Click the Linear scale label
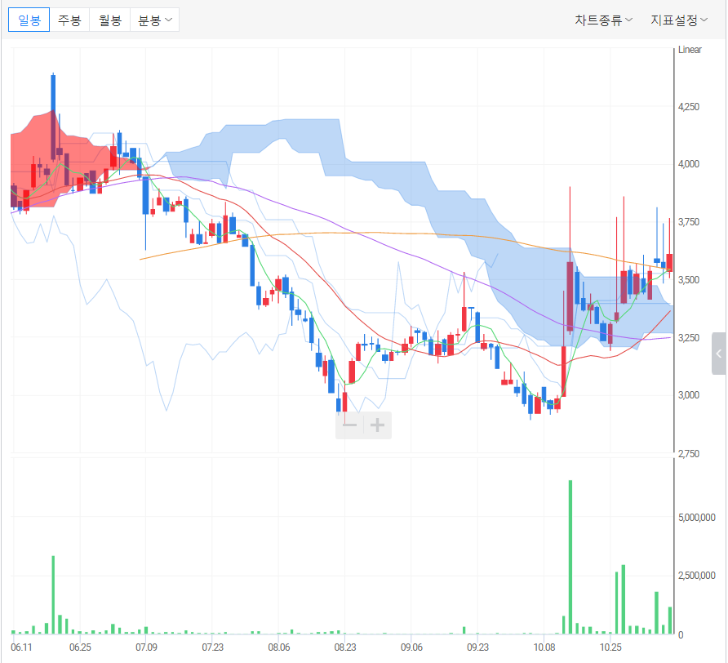This screenshot has height=663, width=728. pos(690,50)
